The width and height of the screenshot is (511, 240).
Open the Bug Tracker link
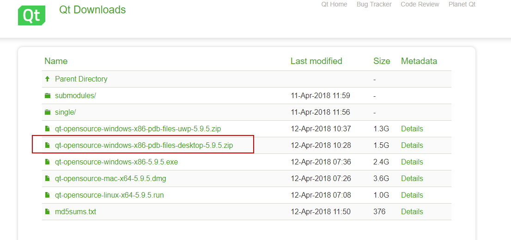point(374,4)
